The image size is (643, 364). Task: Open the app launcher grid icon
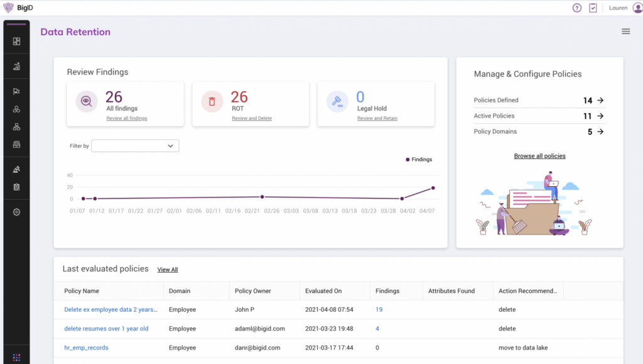[x=16, y=358]
